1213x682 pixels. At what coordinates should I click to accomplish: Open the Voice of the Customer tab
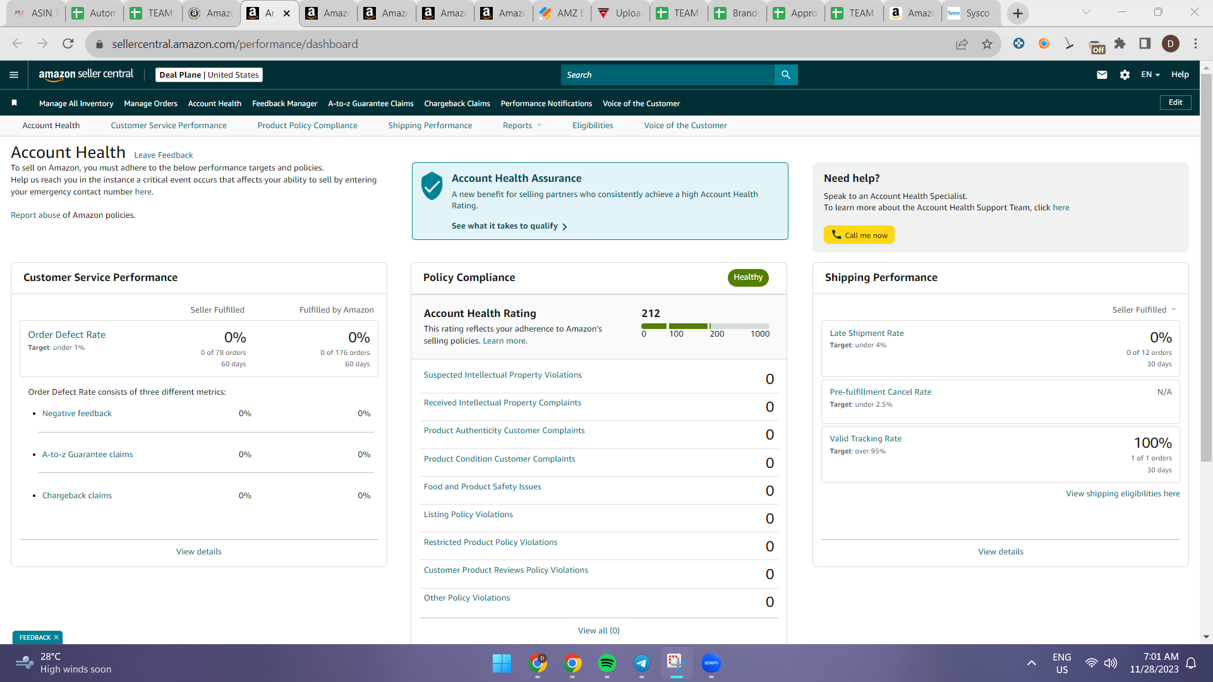pos(685,125)
